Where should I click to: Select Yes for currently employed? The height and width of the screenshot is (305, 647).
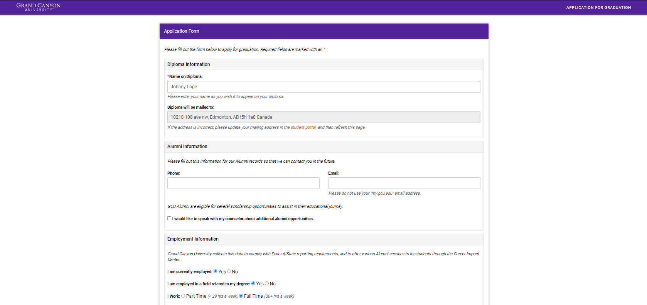coord(216,271)
